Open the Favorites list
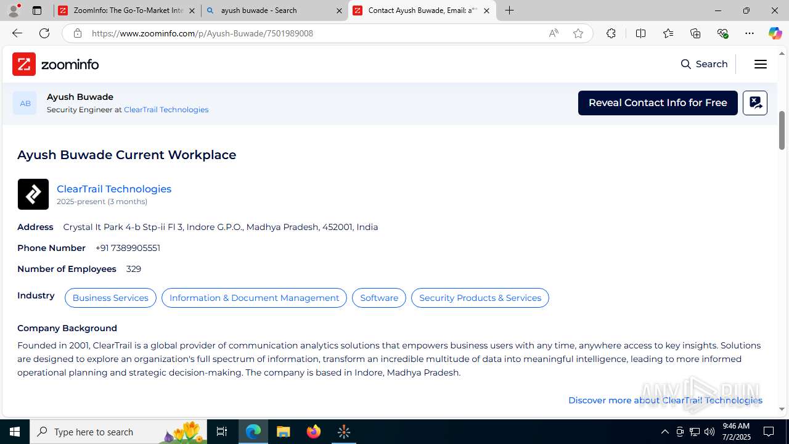This screenshot has height=444, width=789. tap(668, 33)
